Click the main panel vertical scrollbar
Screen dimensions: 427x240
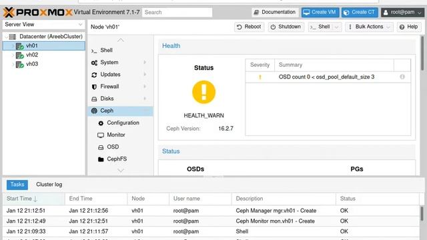point(422,53)
